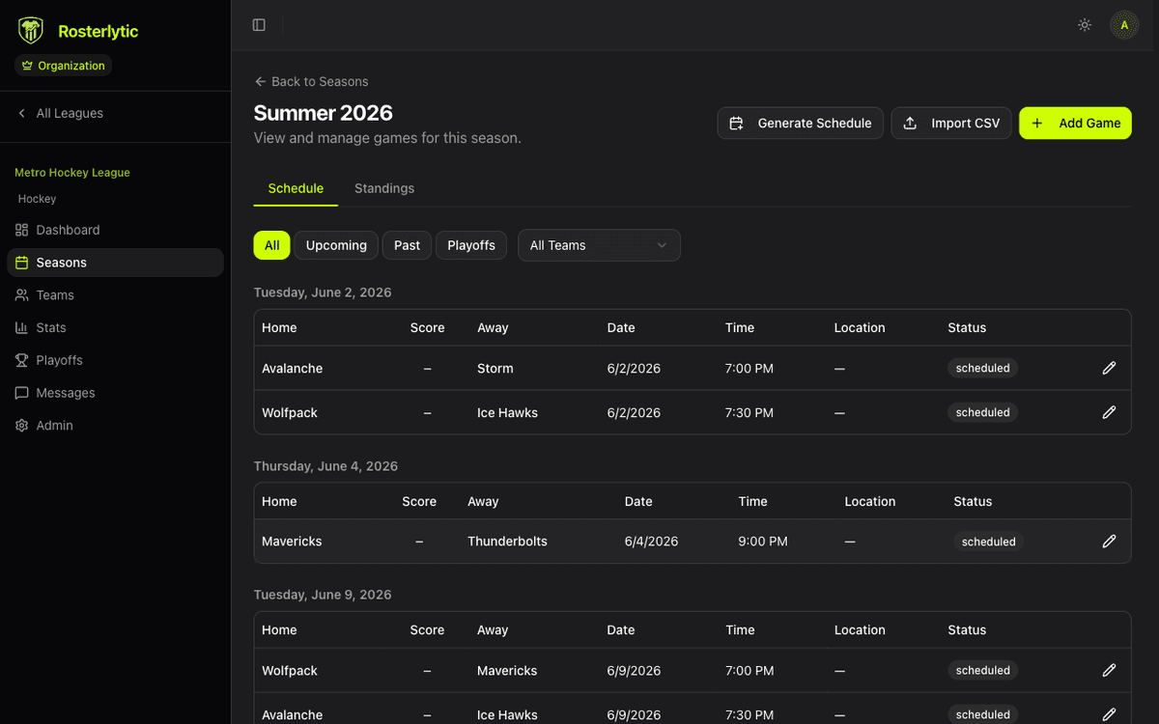This screenshot has width=1159, height=724.
Task: Toggle the sidebar collapse control
Action: (x=259, y=25)
